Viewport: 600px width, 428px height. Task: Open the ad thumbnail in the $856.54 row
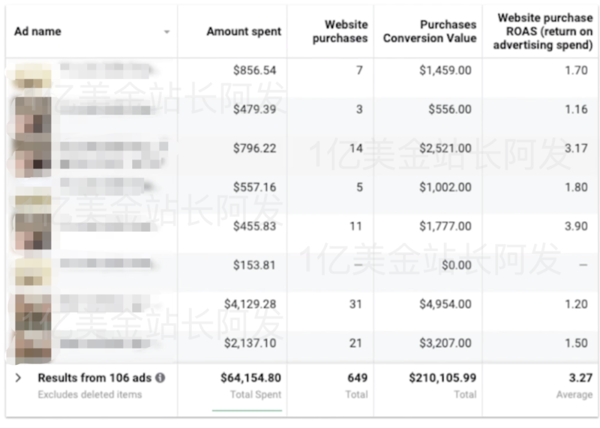pos(33,77)
